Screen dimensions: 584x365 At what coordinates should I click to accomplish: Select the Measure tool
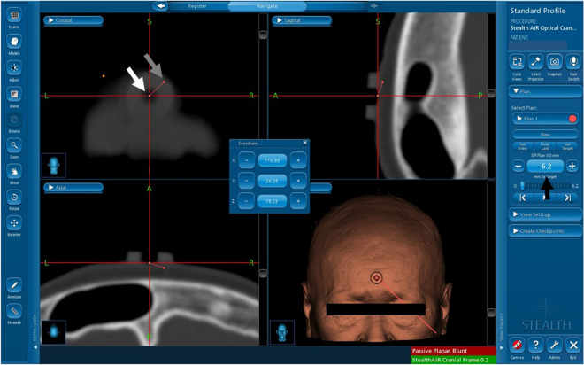[14, 312]
